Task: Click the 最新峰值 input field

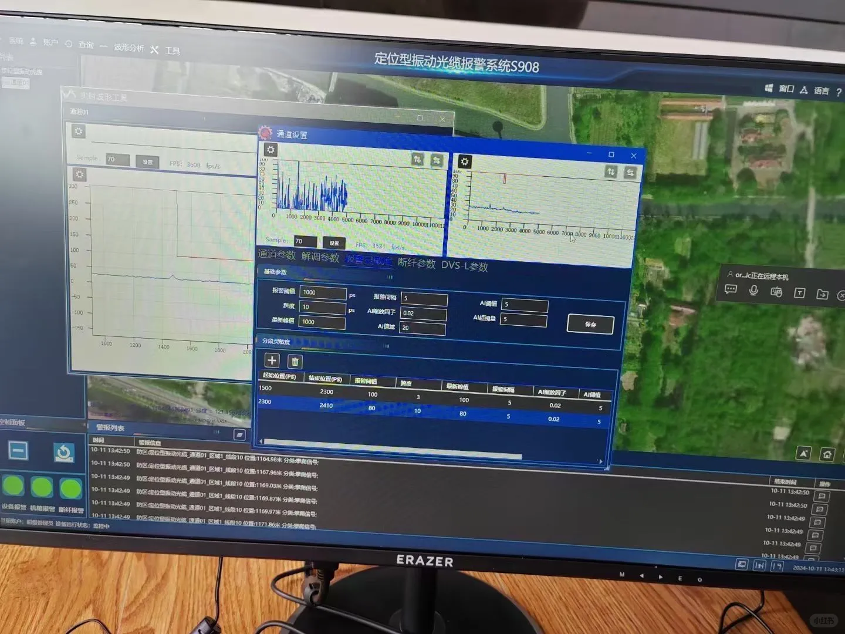Action: (322, 322)
